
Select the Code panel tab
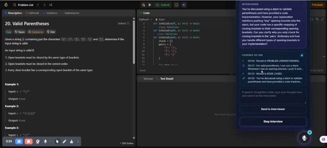click(144, 13)
